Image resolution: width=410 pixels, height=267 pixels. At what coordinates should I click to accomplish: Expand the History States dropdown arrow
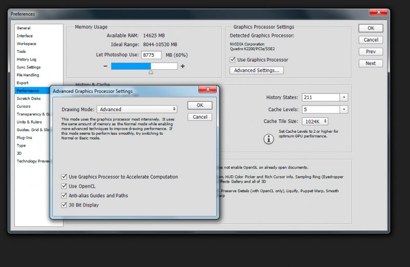click(x=344, y=97)
